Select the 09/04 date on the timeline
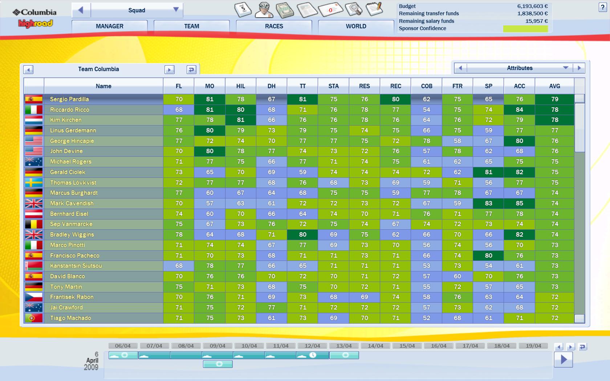Image resolution: width=610 pixels, height=381 pixels. coord(217,346)
